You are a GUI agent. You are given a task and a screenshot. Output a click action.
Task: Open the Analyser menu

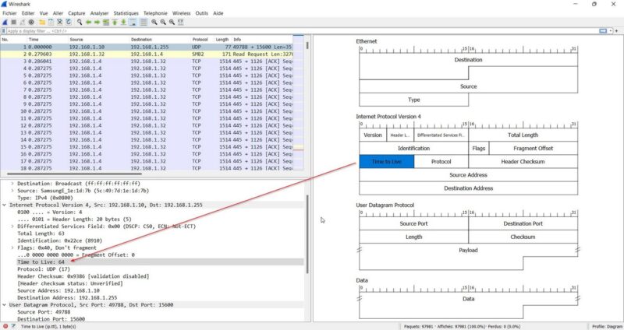coord(99,13)
